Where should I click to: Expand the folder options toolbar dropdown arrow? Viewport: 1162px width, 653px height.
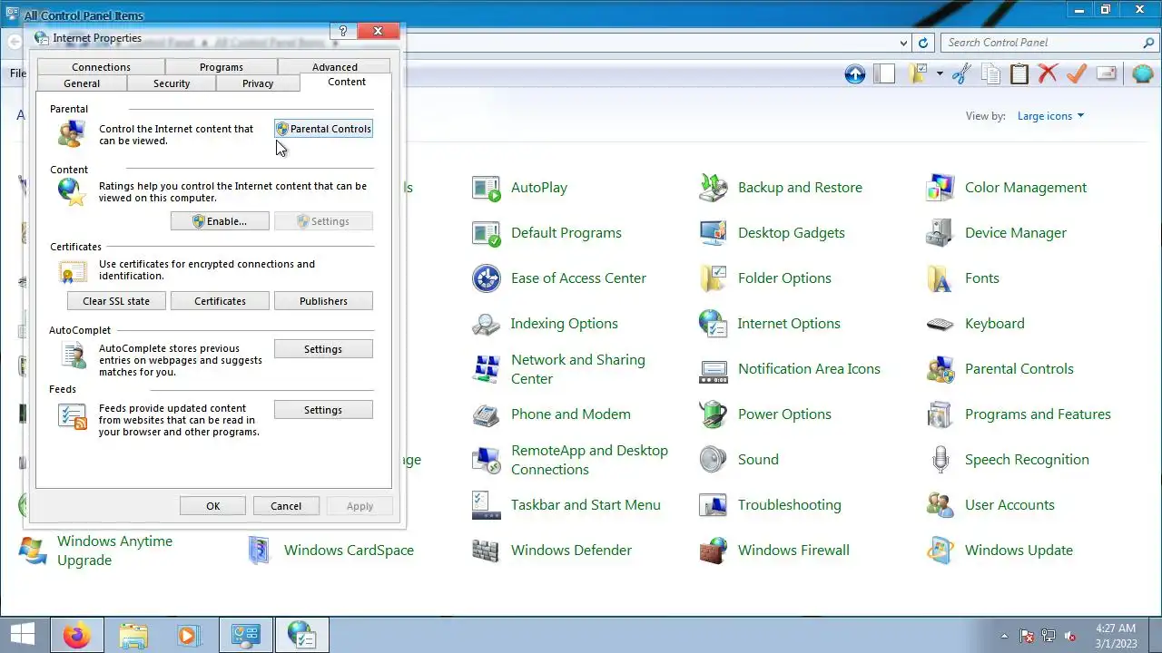click(940, 74)
